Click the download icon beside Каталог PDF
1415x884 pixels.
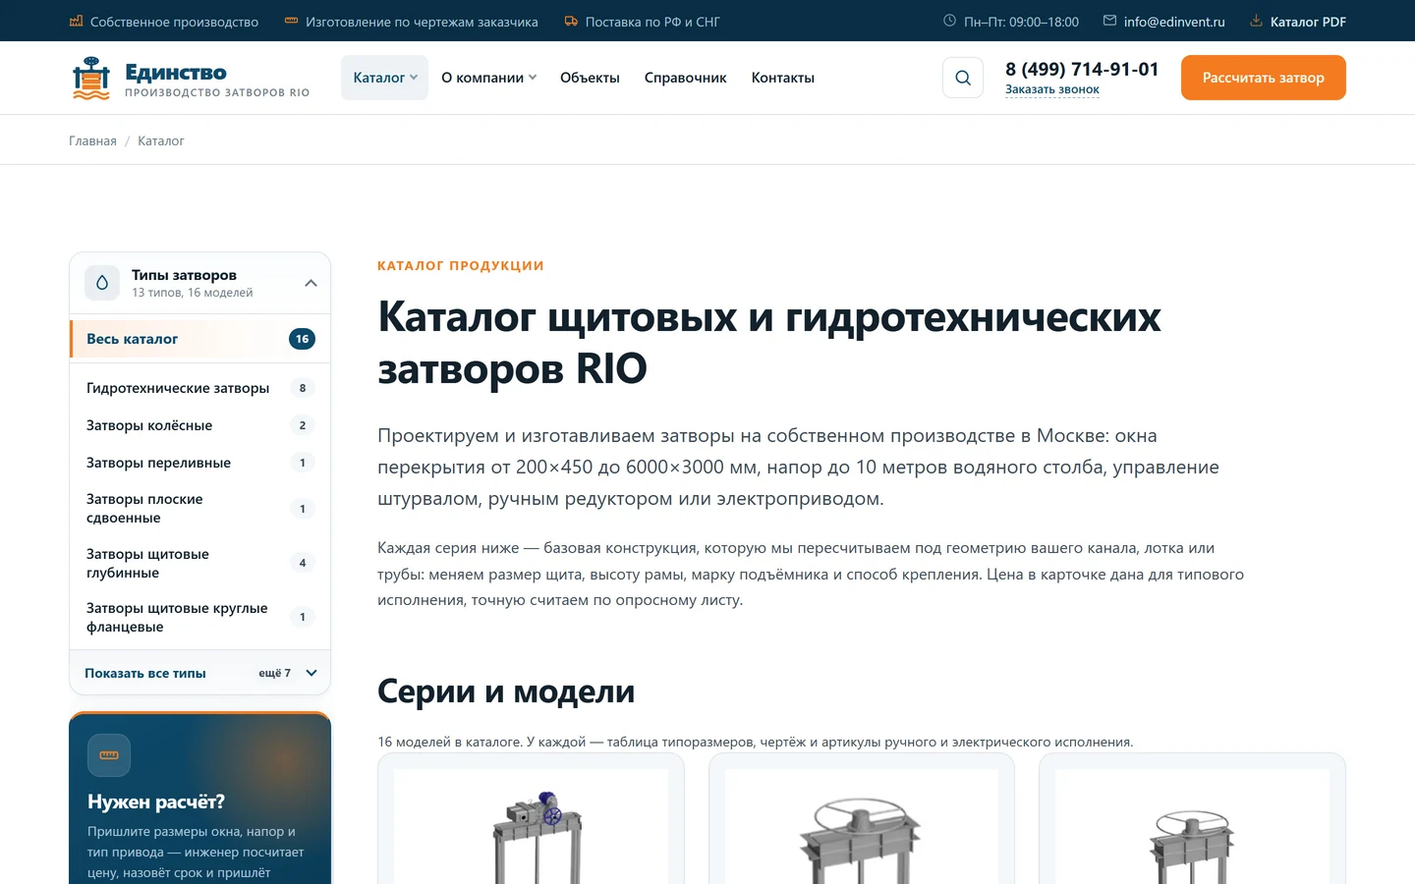pyautogui.click(x=1256, y=21)
